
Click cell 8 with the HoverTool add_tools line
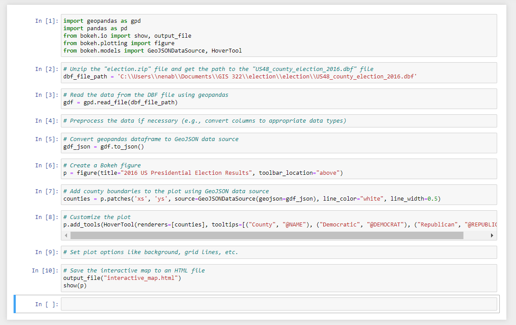click(x=279, y=225)
